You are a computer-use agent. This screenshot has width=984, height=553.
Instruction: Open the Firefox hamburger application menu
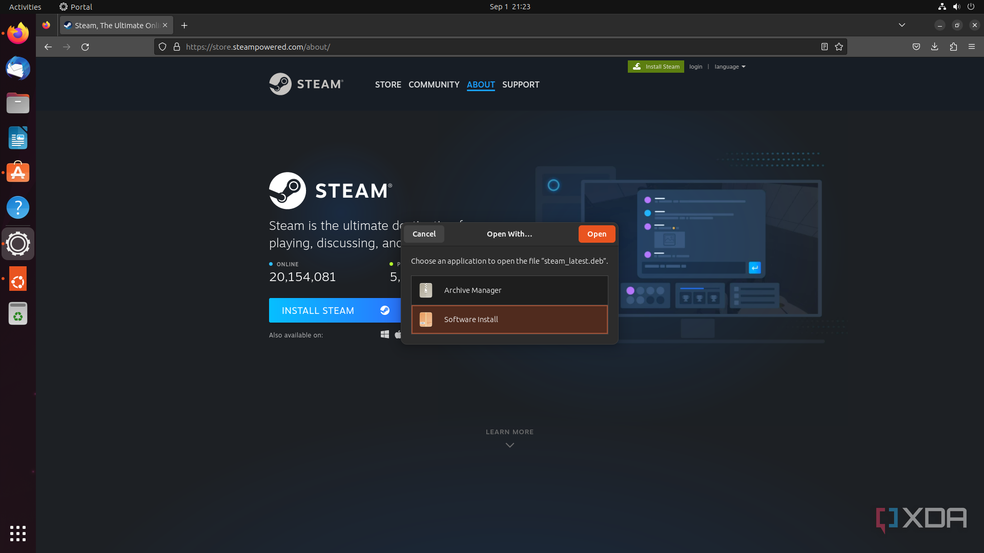[x=972, y=47]
